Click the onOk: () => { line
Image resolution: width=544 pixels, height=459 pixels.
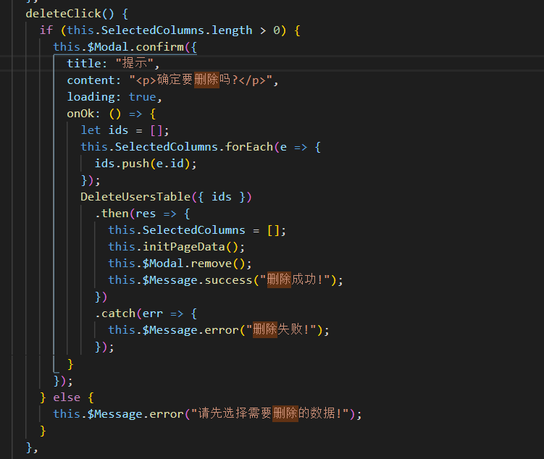click(112, 114)
